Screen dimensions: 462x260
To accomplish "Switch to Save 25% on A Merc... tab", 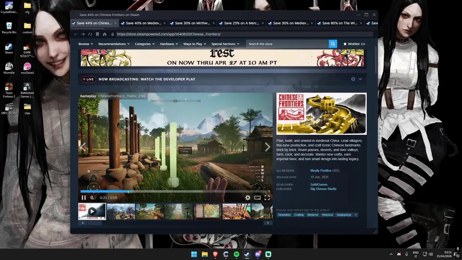I will coord(241,23).
